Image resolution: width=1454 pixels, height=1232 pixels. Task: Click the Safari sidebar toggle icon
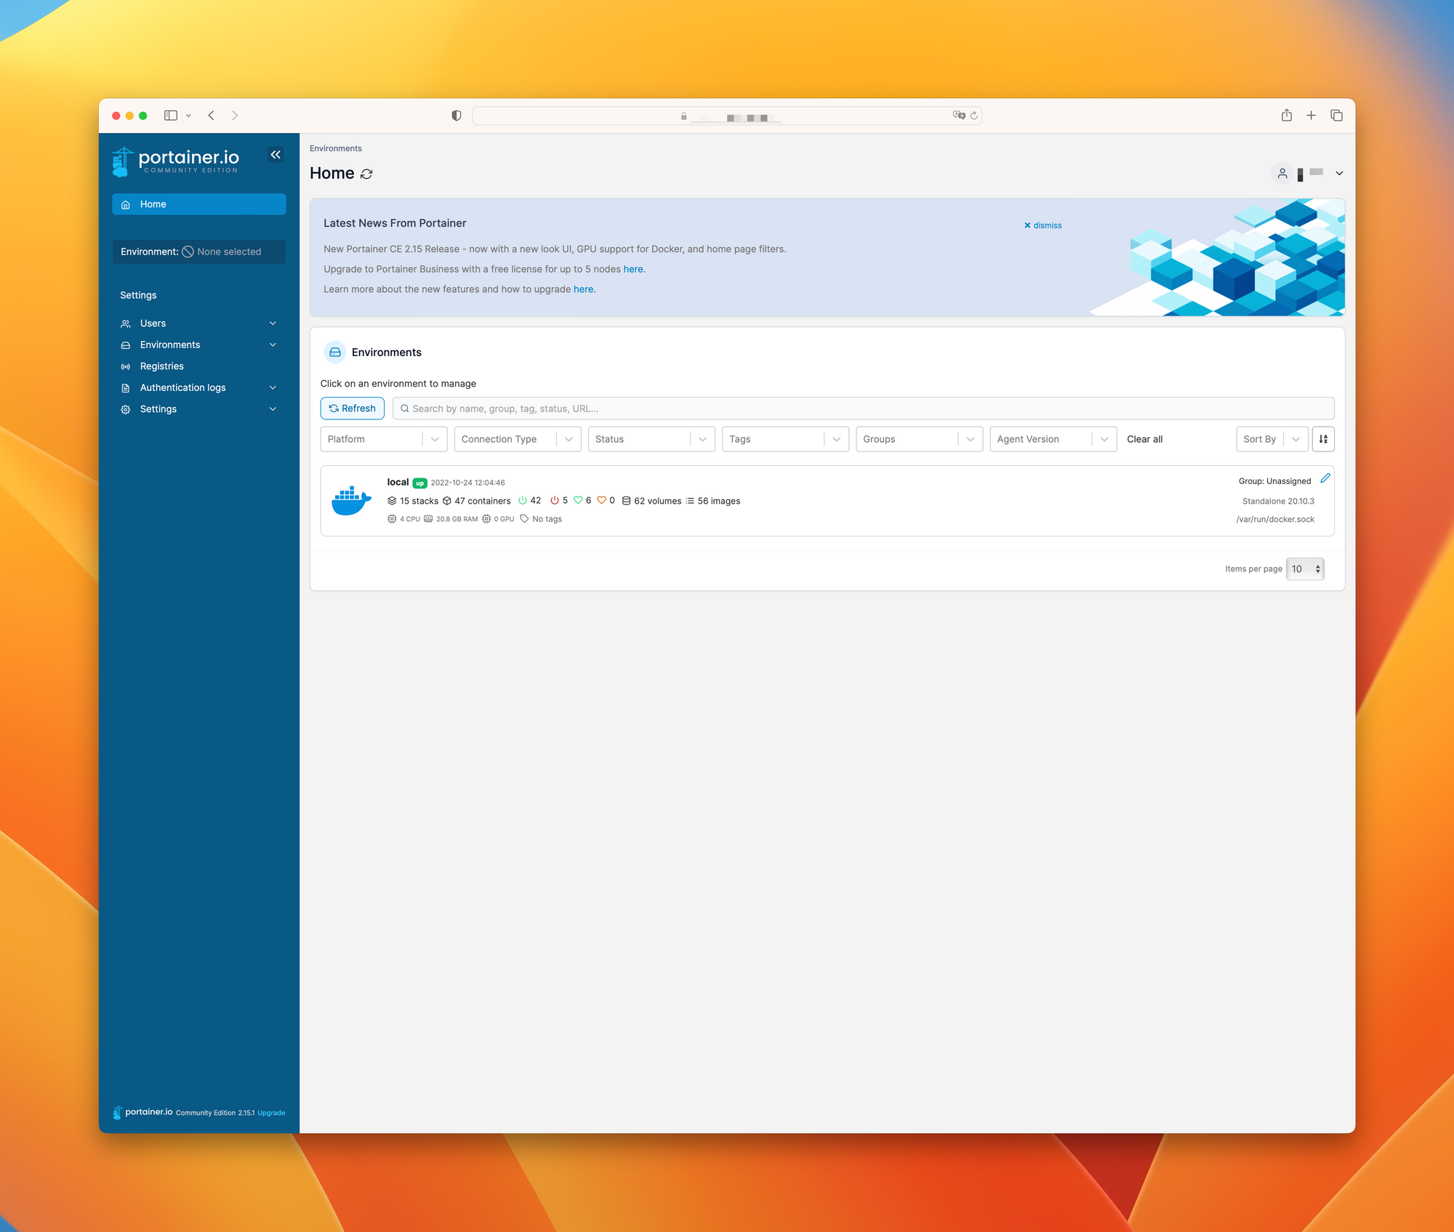click(171, 116)
